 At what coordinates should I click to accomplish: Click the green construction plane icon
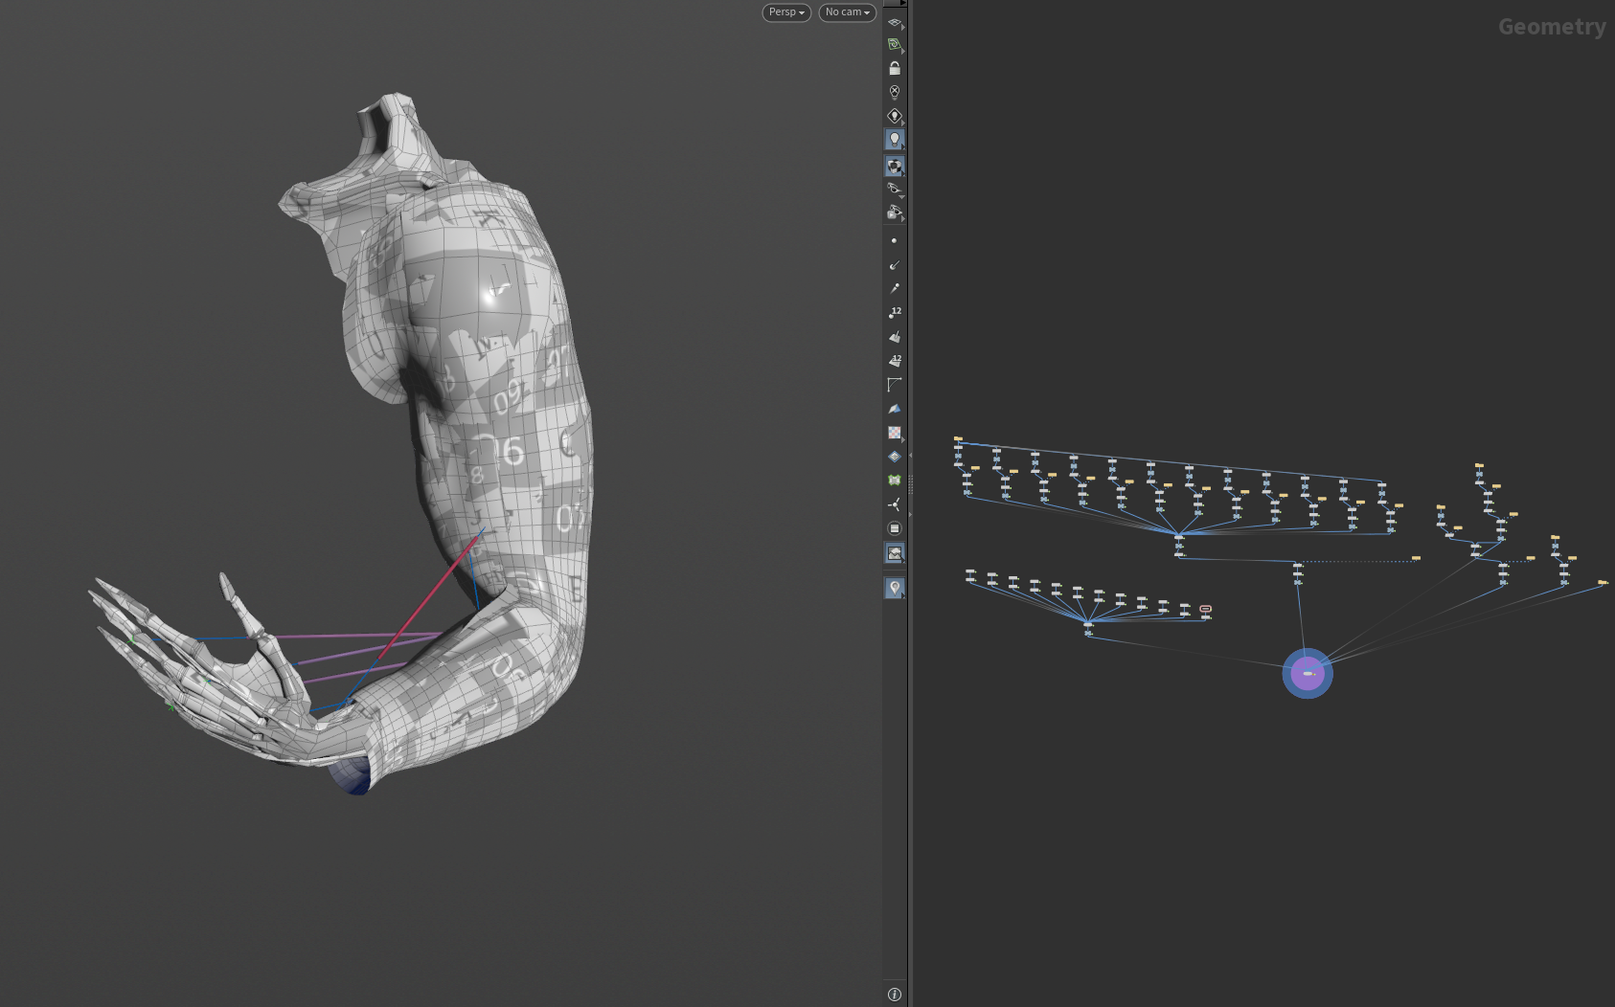894,45
